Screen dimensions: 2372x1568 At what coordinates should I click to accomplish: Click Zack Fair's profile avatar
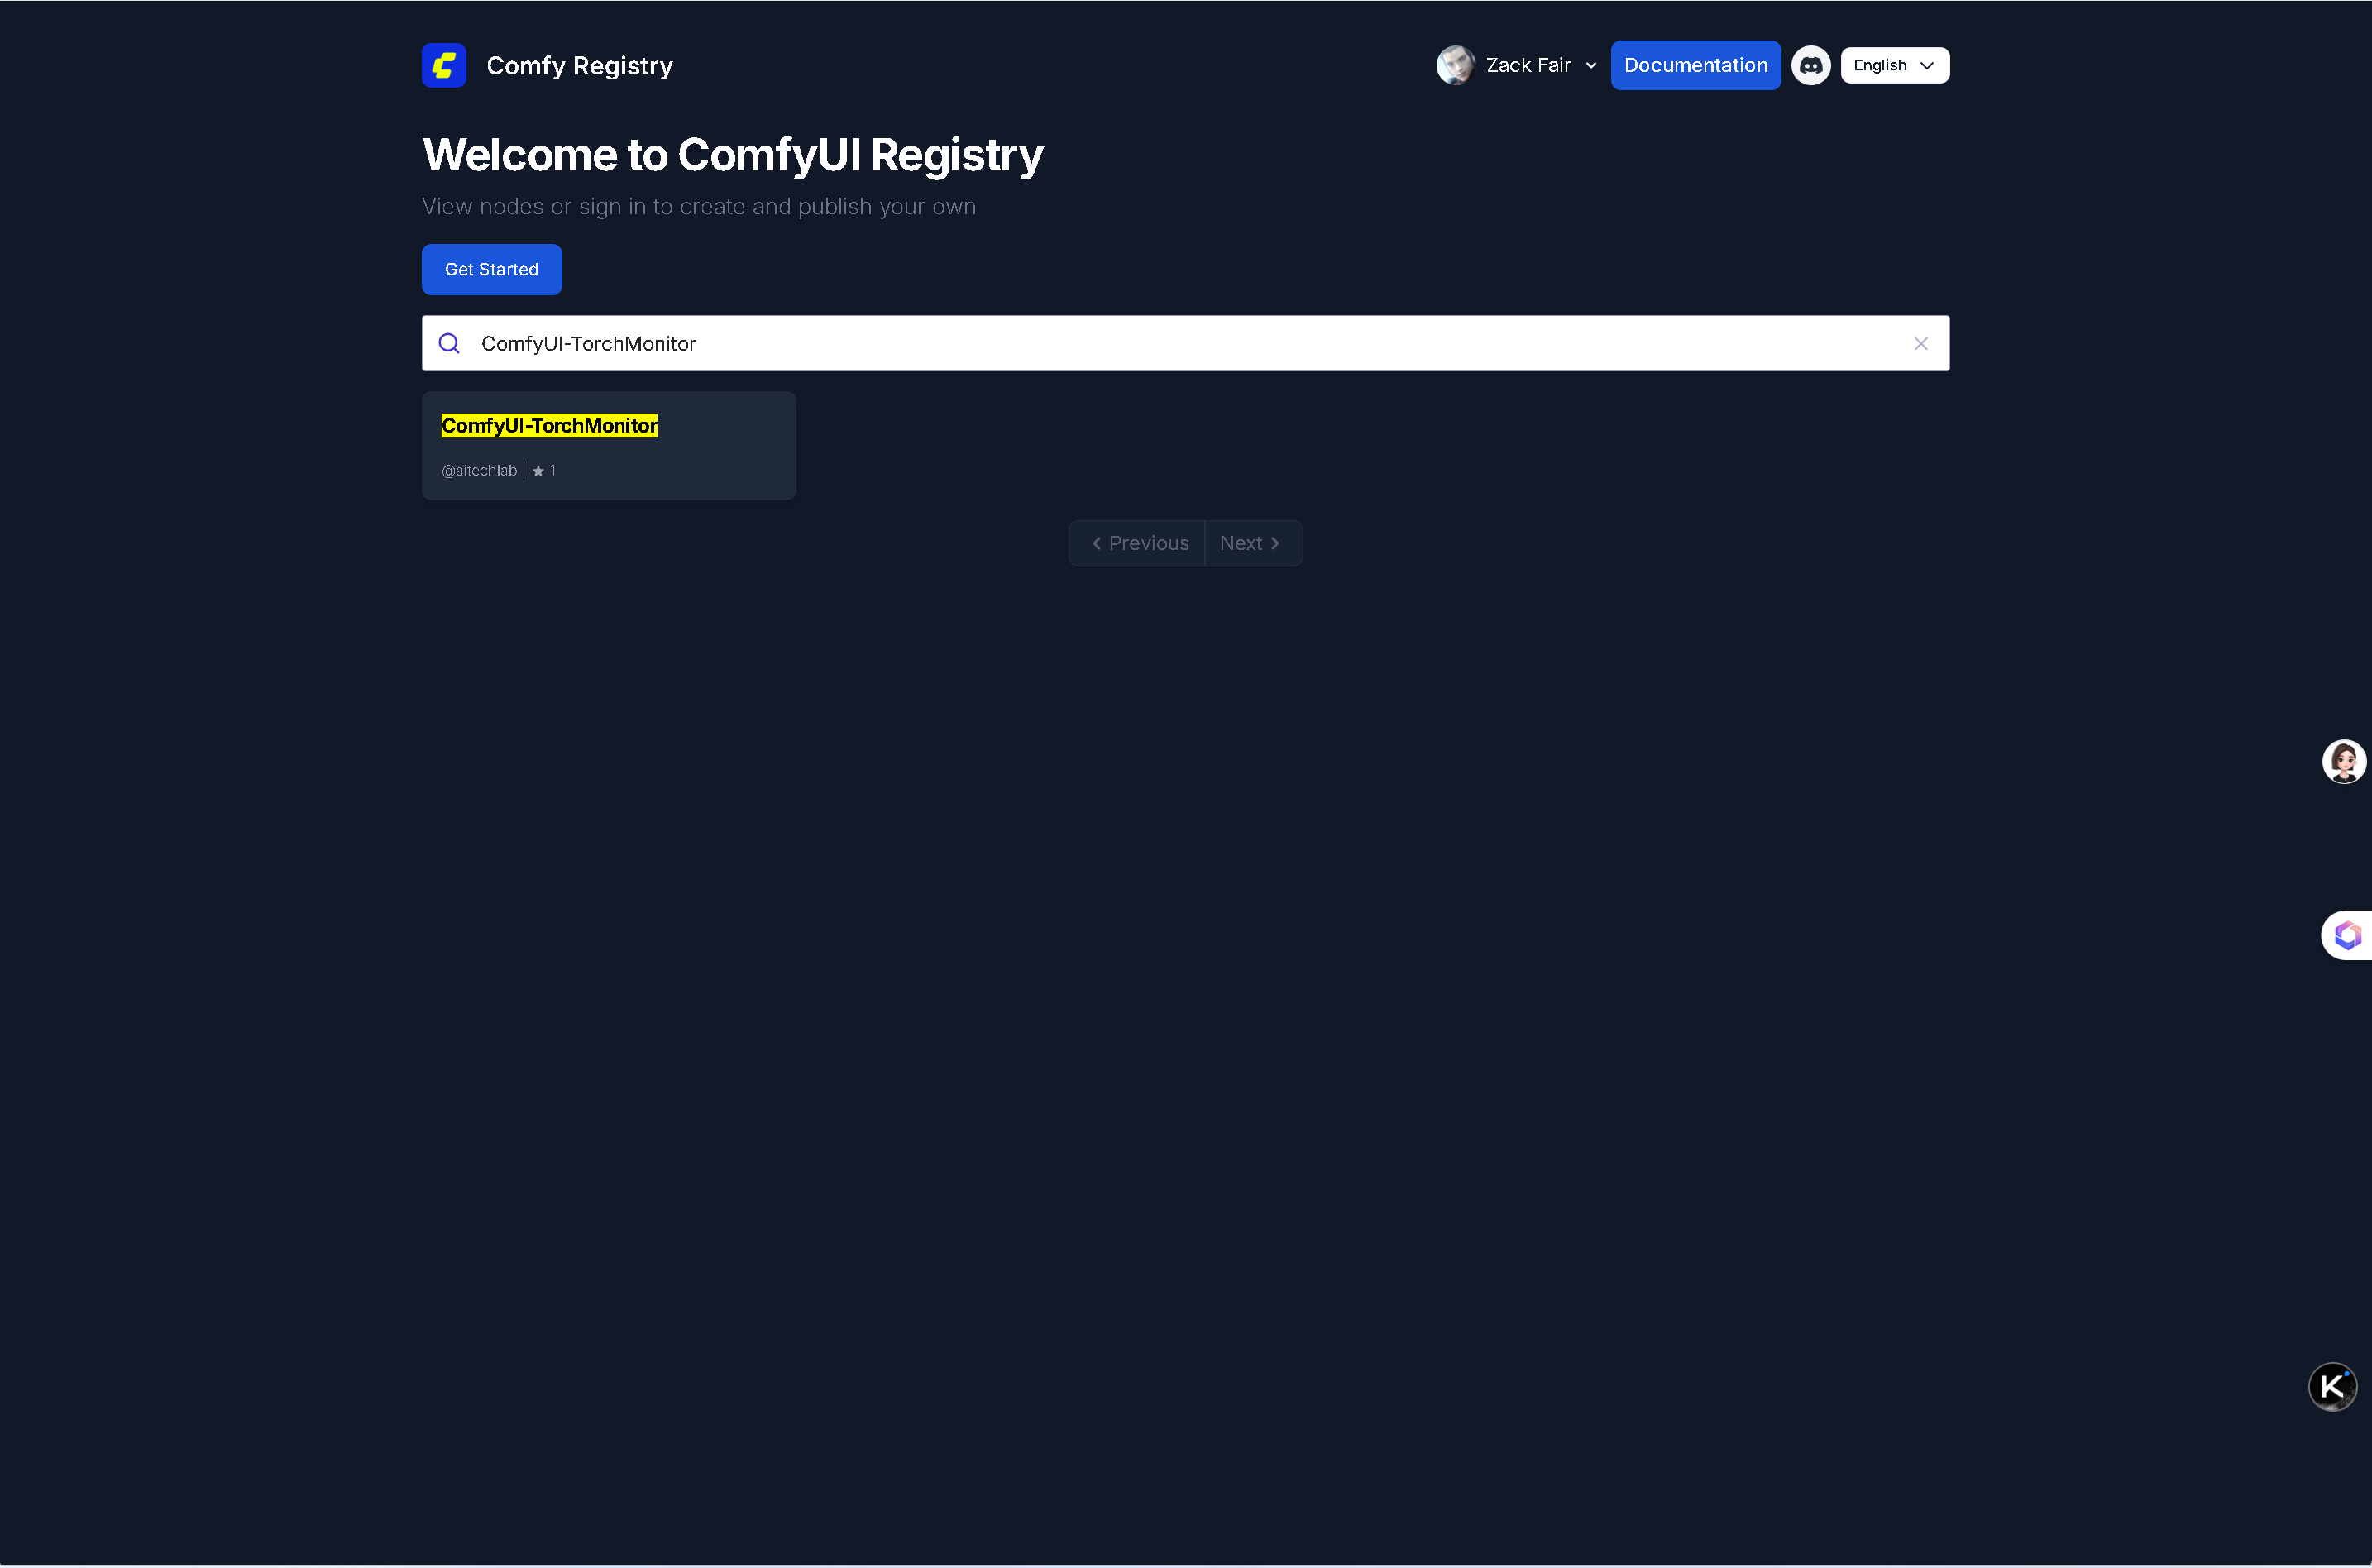click(x=1455, y=65)
